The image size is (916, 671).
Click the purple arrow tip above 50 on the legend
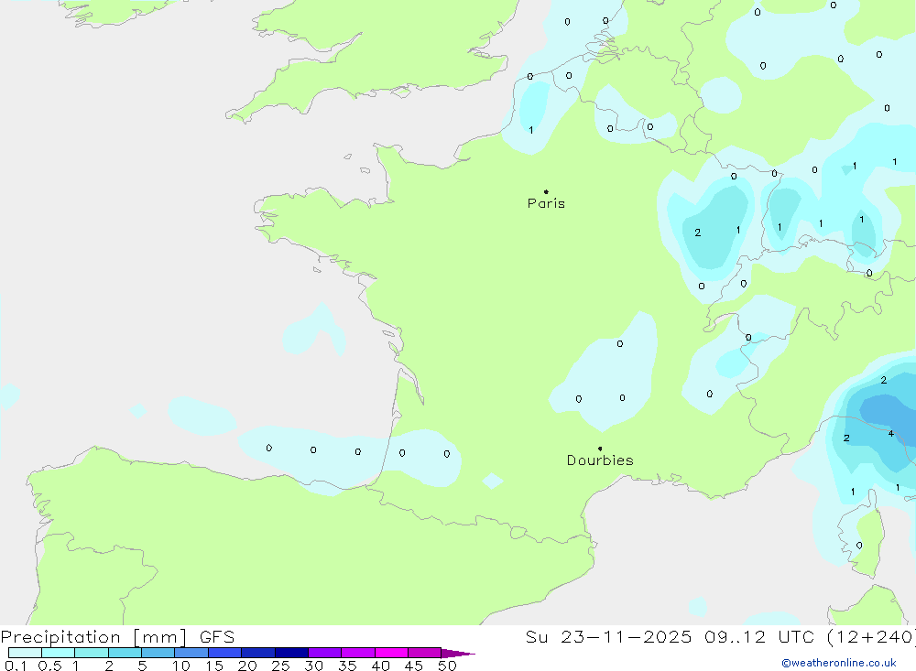point(458,654)
